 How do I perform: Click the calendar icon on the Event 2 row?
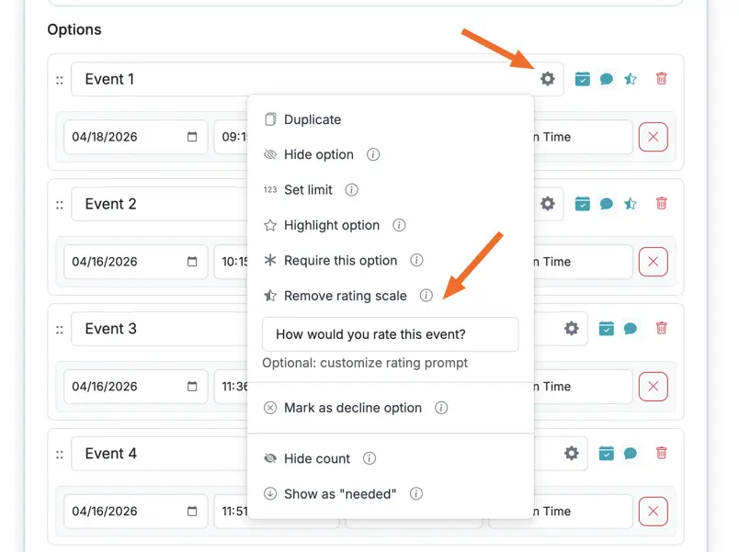583,204
